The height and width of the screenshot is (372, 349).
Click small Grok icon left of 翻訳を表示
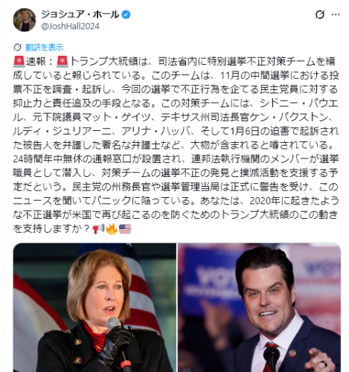tap(18, 47)
